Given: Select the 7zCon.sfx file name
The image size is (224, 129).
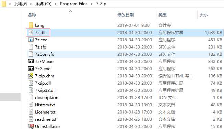Looking at the screenshot, I should [45, 54].
